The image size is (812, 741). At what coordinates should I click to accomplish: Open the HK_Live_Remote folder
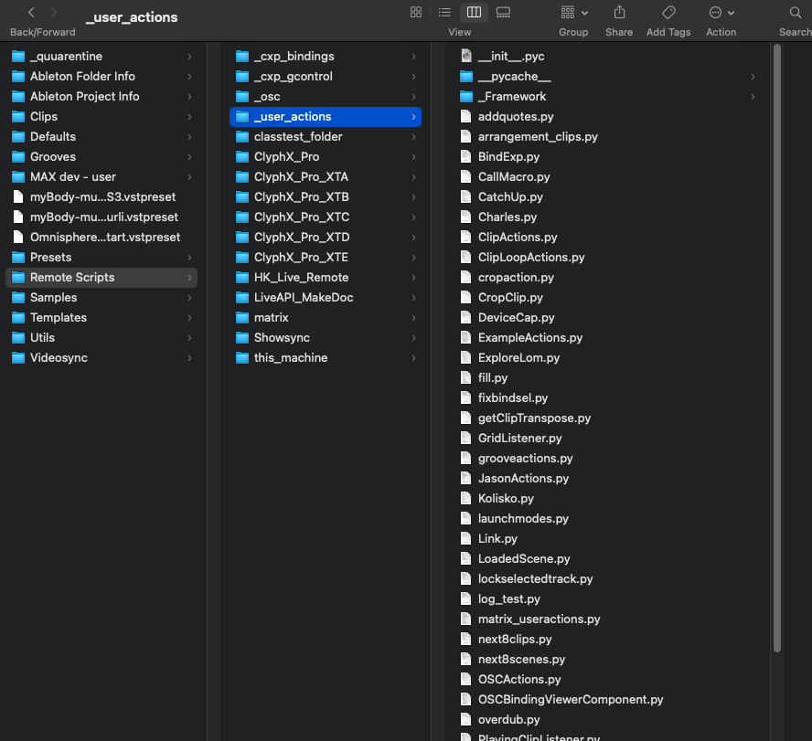[x=301, y=277]
